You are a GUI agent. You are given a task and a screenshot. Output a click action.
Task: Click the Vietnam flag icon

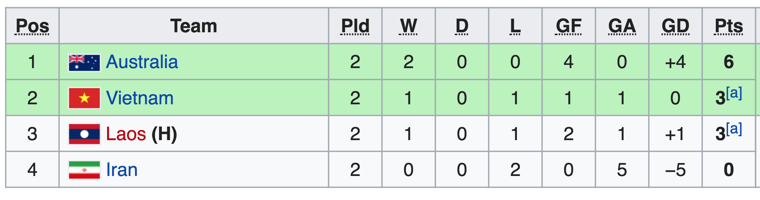(84, 98)
